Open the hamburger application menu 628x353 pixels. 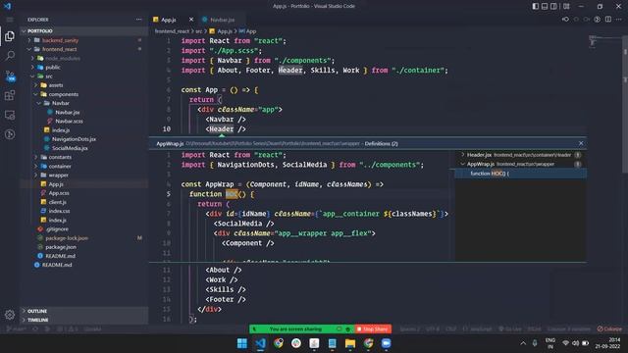(10, 20)
